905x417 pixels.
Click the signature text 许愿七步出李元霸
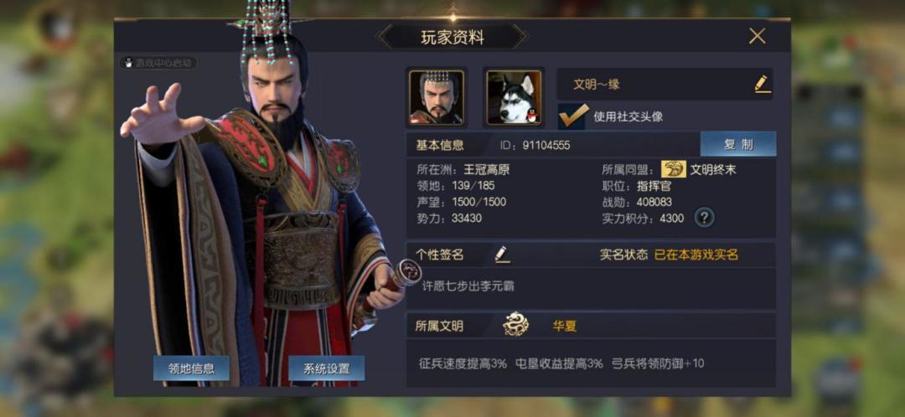tap(468, 286)
